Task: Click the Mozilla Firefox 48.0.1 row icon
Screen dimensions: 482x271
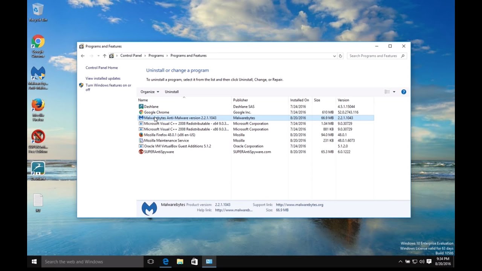Action: 141,135
